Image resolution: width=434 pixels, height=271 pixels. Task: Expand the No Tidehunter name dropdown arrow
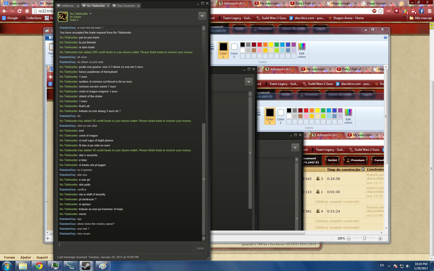90,14
